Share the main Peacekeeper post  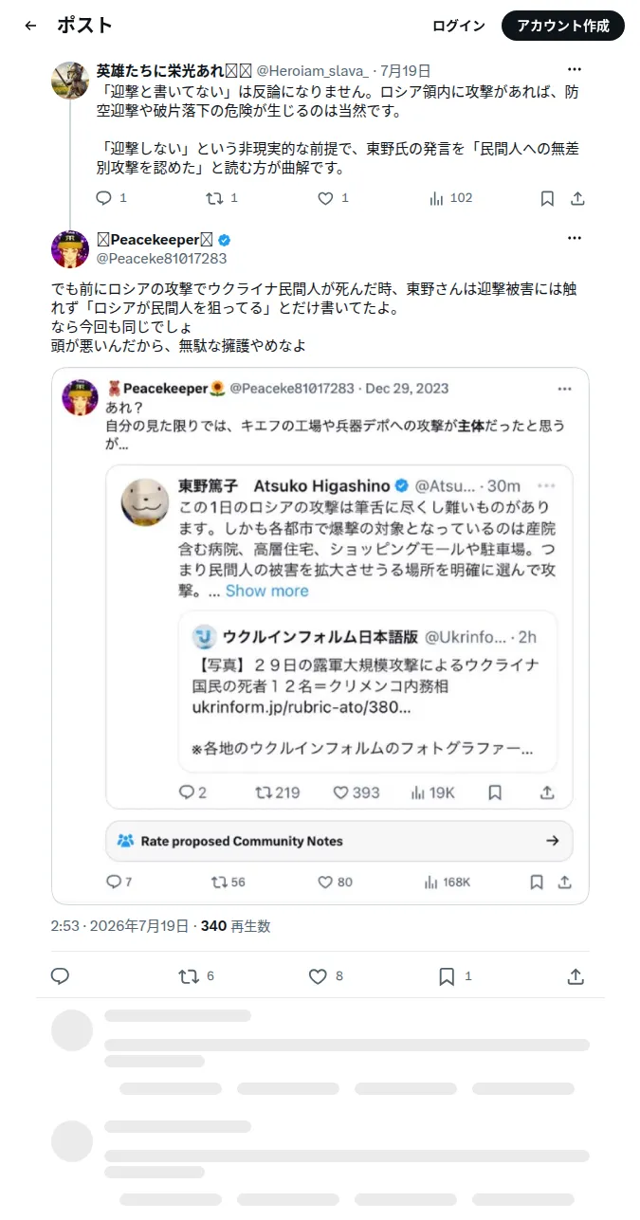(x=576, y=976)
